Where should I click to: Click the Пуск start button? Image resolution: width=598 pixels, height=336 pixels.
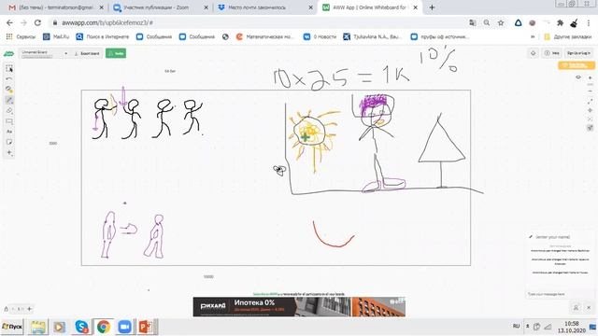pos(12,327)
